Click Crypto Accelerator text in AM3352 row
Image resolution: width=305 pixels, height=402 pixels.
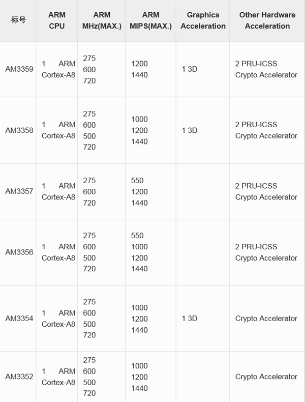tap(266, 377)
